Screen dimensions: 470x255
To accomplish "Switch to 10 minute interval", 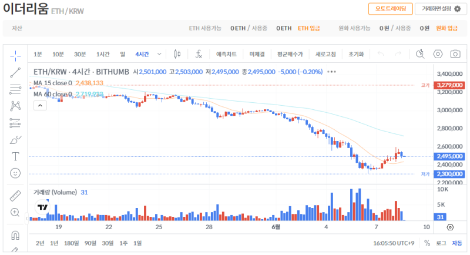I will click(58, 54).
